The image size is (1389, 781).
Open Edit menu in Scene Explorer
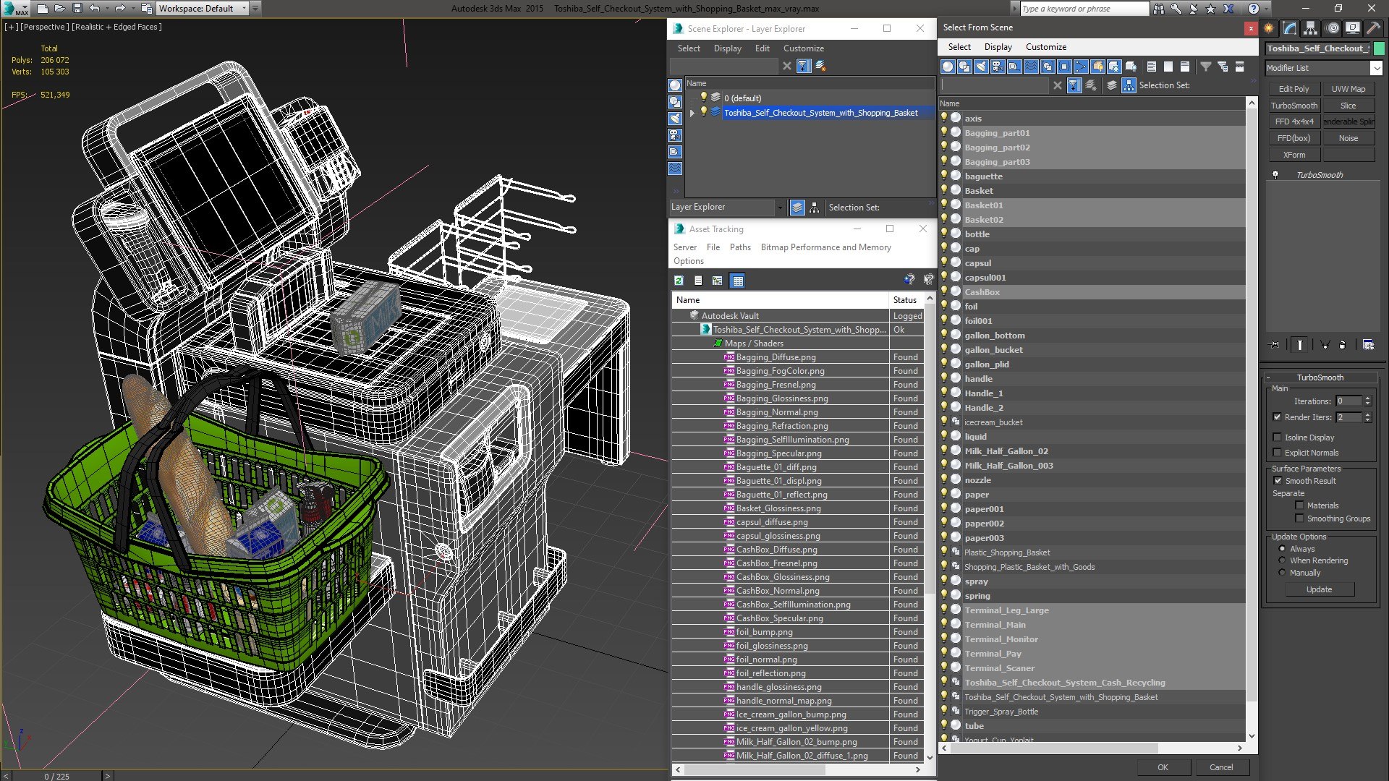762,48
